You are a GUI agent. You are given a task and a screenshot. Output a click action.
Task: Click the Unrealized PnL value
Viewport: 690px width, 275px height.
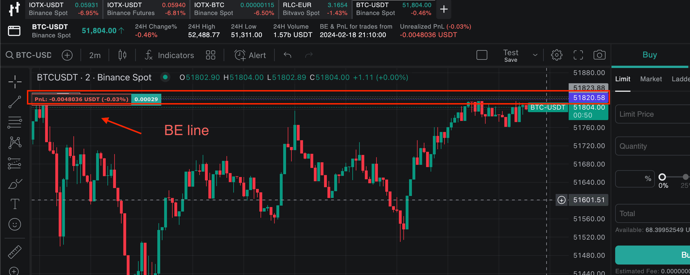428,35
